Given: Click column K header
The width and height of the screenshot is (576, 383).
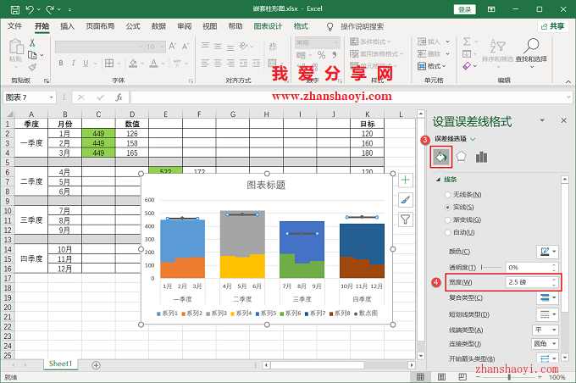Looking at the screenshot, I should click(368, 114).
